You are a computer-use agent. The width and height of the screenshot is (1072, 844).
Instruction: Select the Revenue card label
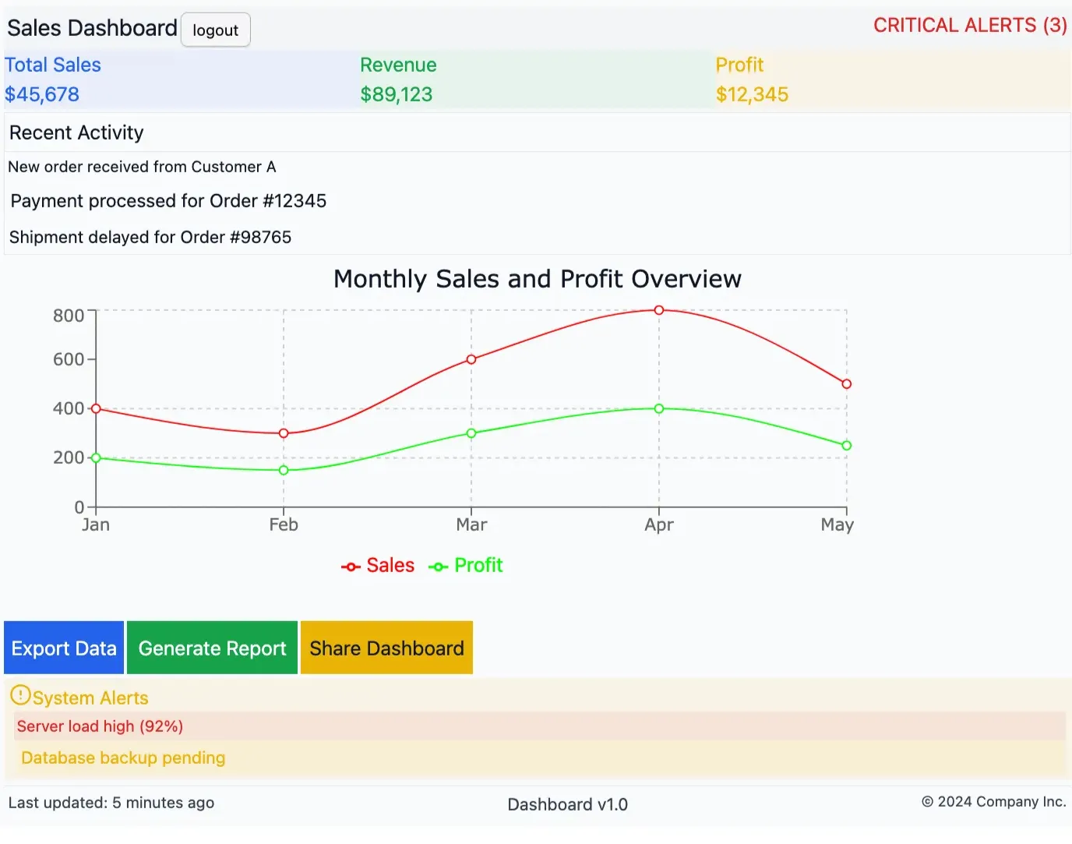[398, 65]
